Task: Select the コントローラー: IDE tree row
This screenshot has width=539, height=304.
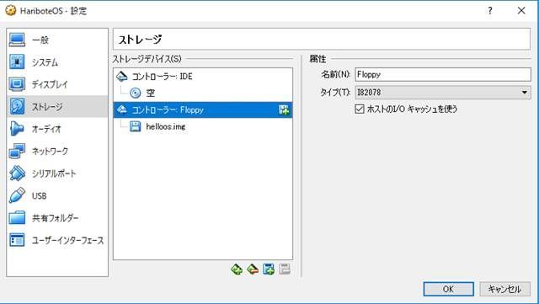Action: [203, 77]
